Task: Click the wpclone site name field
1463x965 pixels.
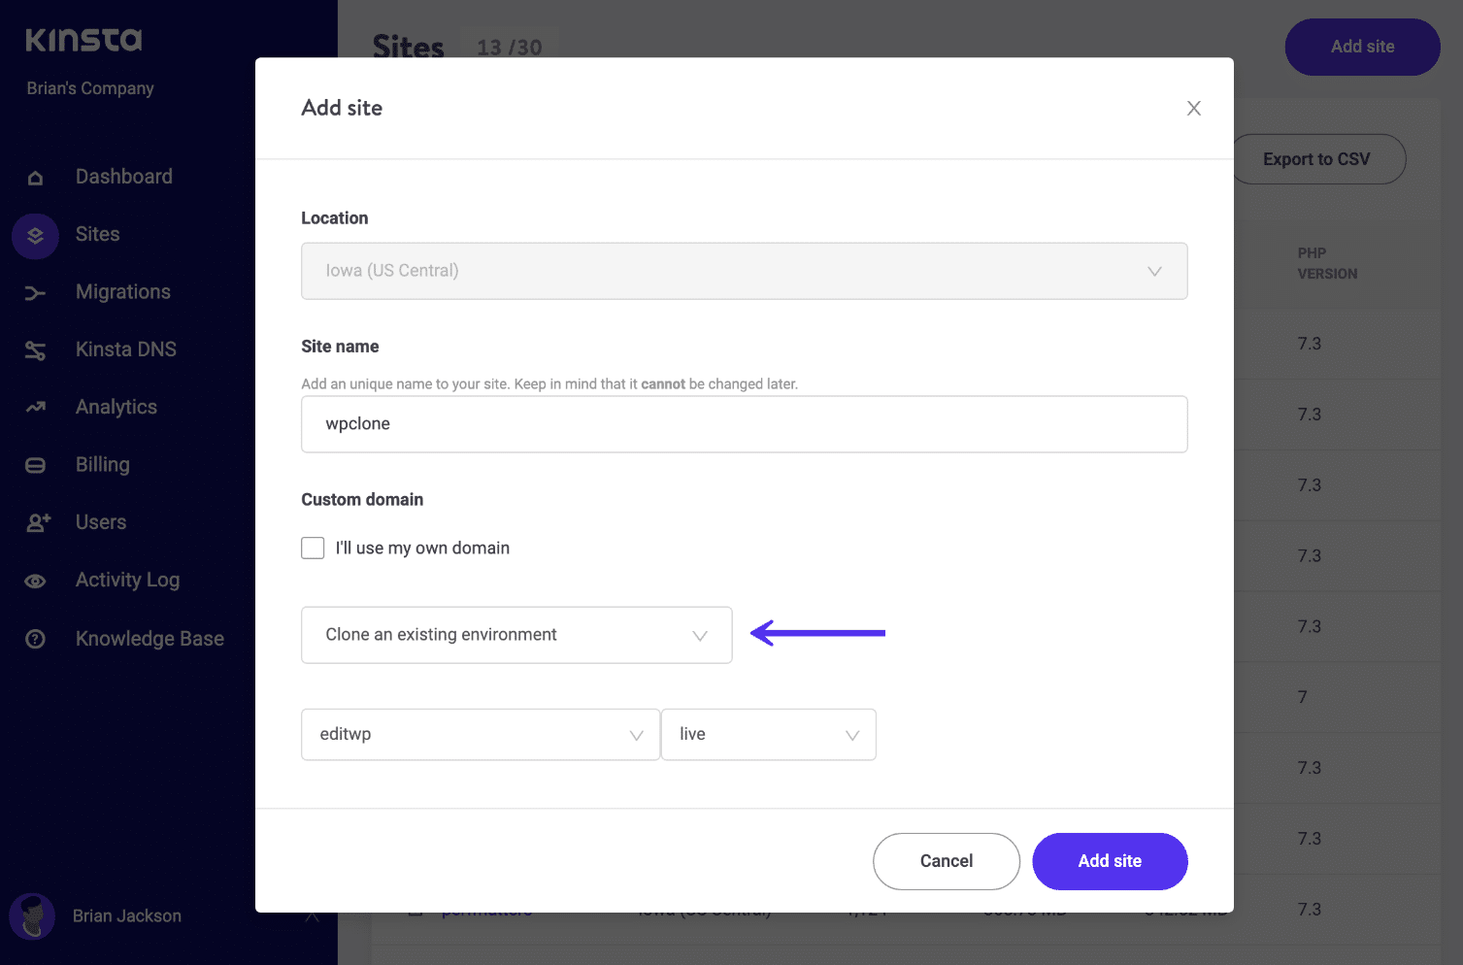Action: point(744,424)
